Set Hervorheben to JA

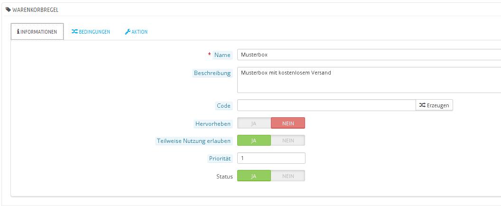(x=254, y=123)
